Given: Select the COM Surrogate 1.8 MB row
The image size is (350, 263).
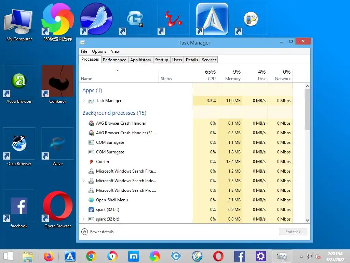Looking at the screenshot, I should [186, 152].
